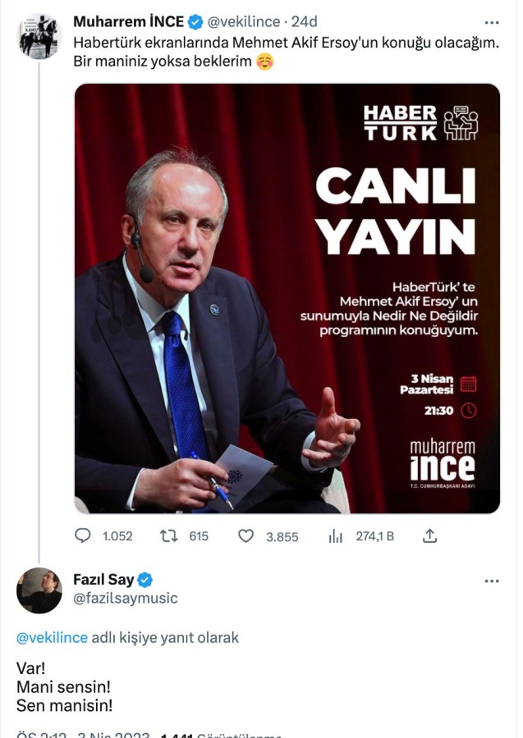Click the Fazıl Say display name
The width and height of the screenshot is (523, 738).
[103, 581]
